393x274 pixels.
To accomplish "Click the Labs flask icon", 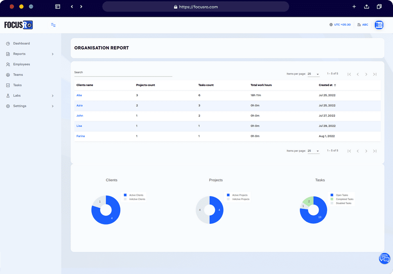I will [8, 96].
